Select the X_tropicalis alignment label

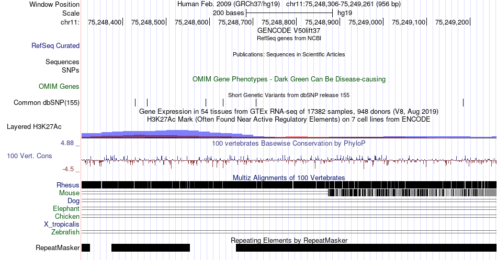pyautogui.click(x=62, y=224)
